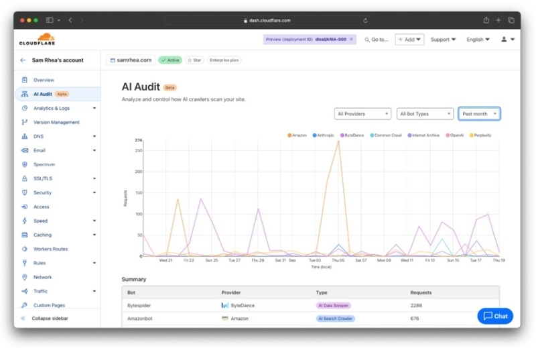536x348 pixels.
Task: Open Access in the sidebar
Action: pyautogui.click(x=41, y=207)
